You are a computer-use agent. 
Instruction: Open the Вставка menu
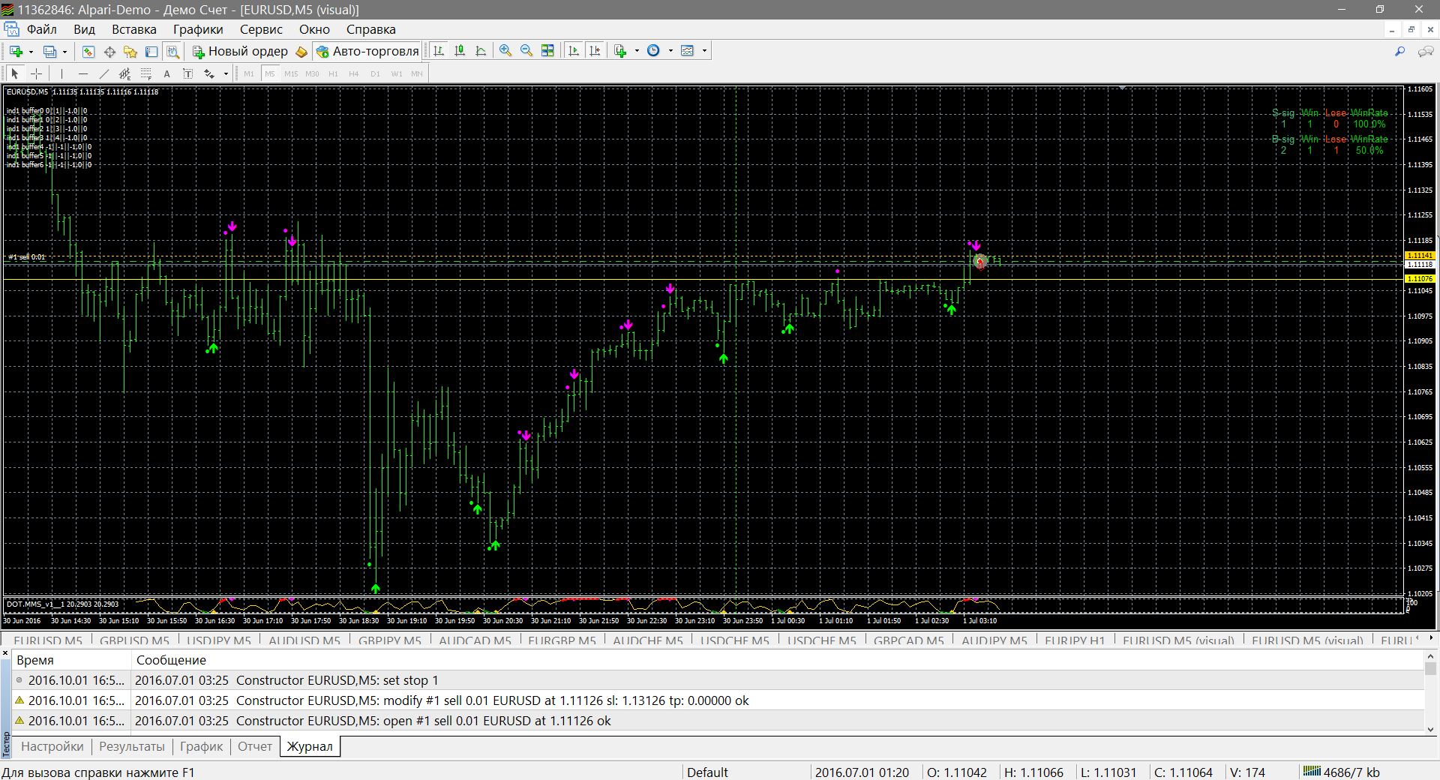[x=134, y=29]
